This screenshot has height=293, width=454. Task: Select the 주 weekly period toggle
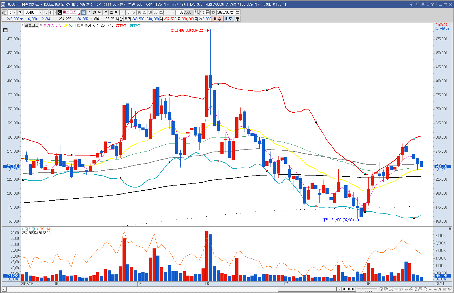[89, 12]
